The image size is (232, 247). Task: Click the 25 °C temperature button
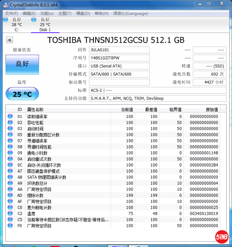(x=22, y=94)
